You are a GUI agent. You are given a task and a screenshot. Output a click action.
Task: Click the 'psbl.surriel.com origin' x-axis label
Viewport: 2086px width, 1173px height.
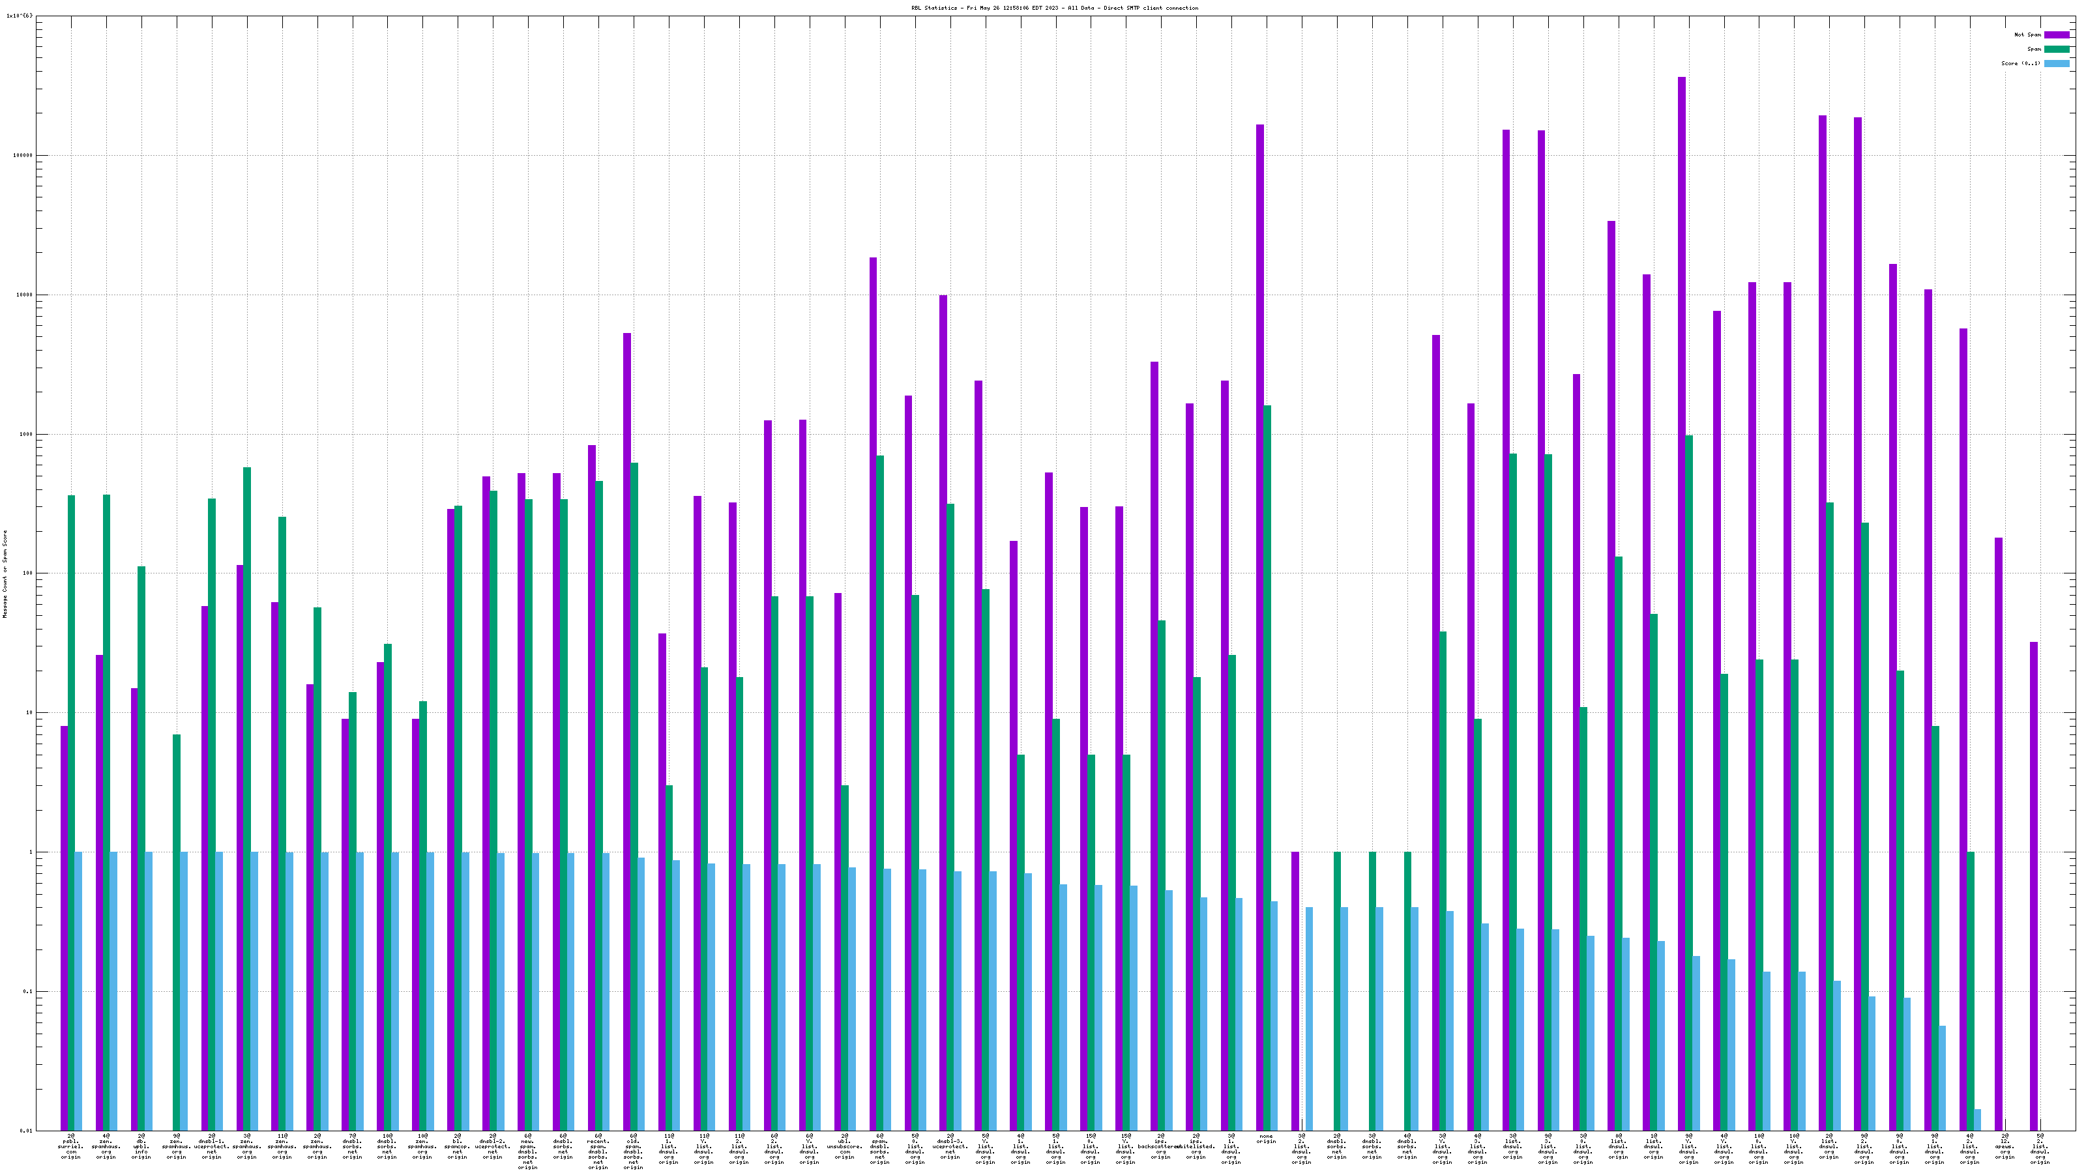tap(71, 1147)
